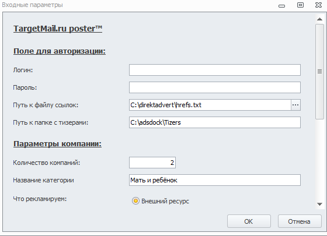Minimize the Входные параметры window
The image size is (327, 236).
(281, 6)
